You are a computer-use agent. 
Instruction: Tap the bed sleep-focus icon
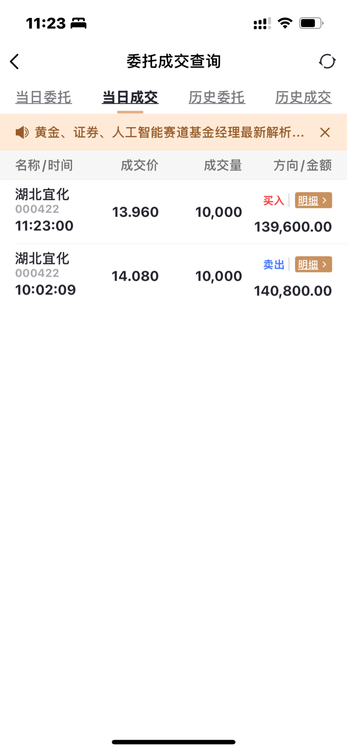point(79,23)
